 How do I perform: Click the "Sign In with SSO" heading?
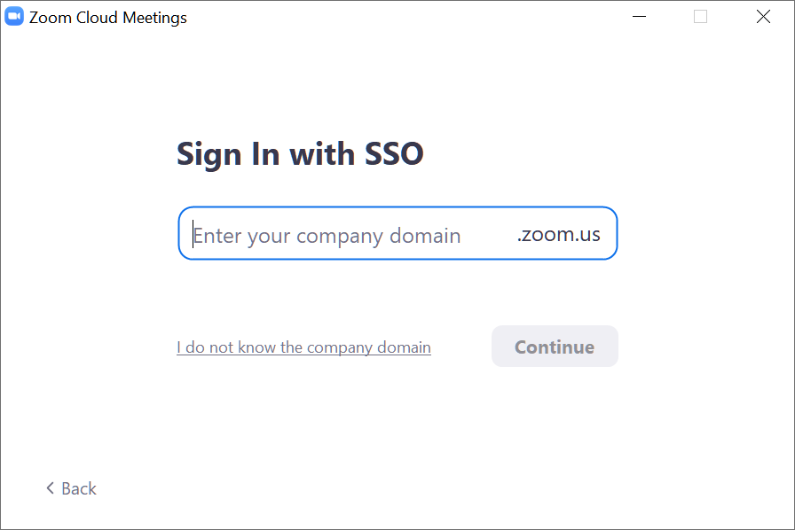point(300,154)
